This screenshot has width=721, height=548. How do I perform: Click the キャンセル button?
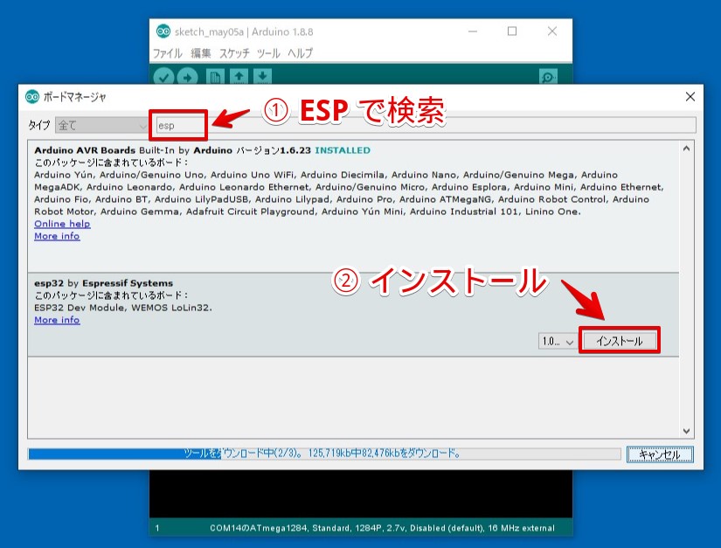(660, 454)
